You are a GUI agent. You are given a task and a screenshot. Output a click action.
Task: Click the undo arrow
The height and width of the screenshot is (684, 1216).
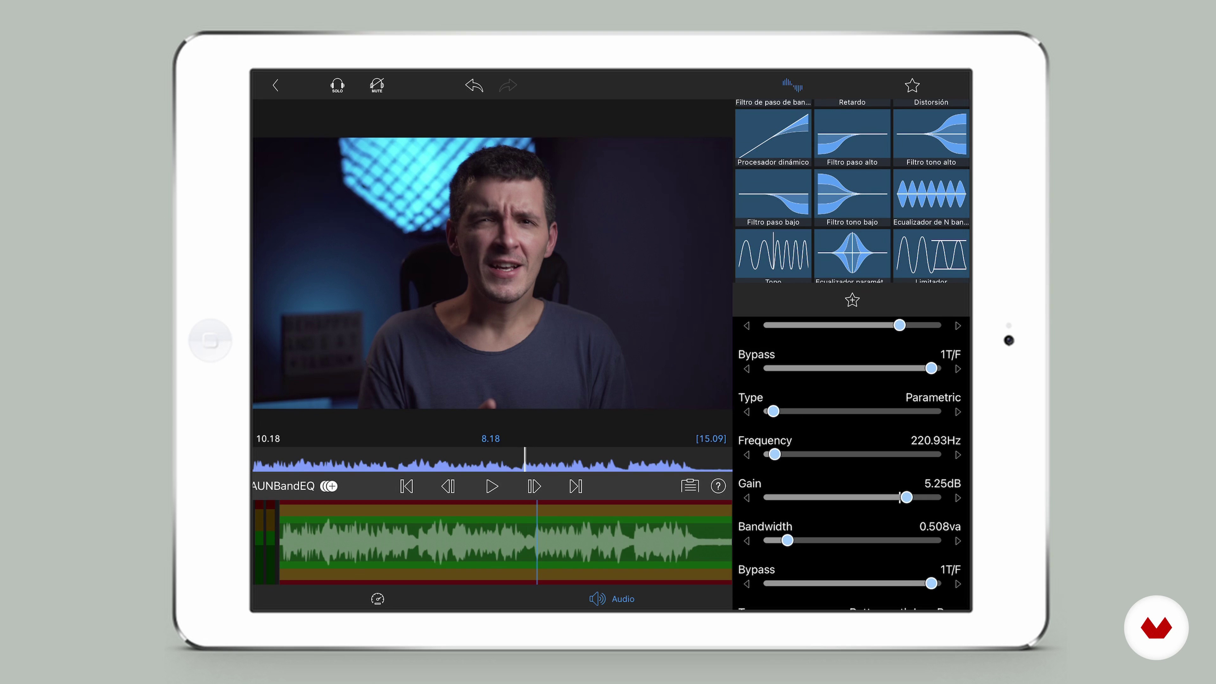click(x=474, y=85)
